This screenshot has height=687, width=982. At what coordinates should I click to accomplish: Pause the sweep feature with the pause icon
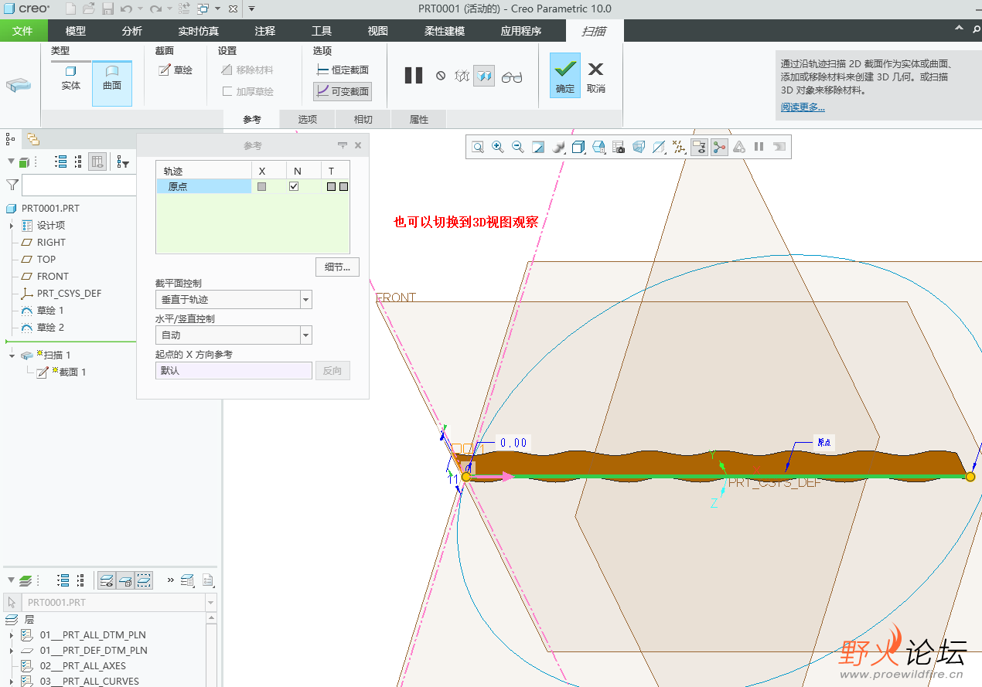414,76
